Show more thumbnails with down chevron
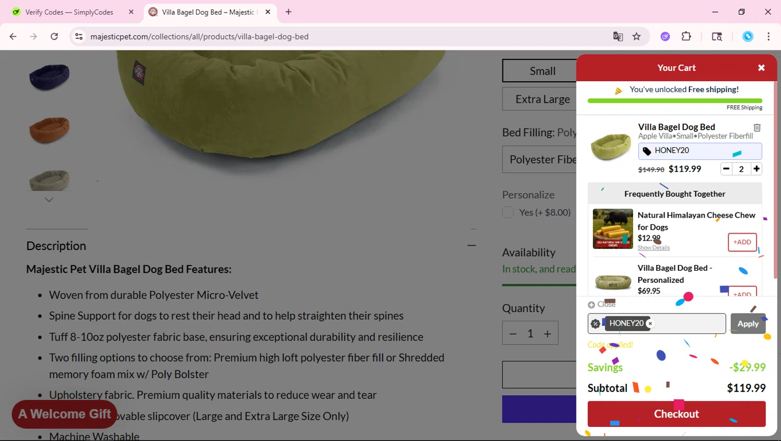The image size is (781, 441). pos(49,200)
